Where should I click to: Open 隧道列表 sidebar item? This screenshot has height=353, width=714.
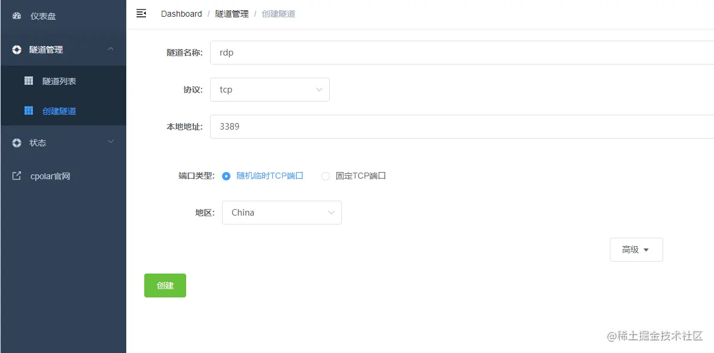click(x=63, y=81)
